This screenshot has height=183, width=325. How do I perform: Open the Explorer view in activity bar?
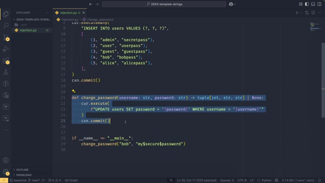pyautogui.click(x=6, y=14)
